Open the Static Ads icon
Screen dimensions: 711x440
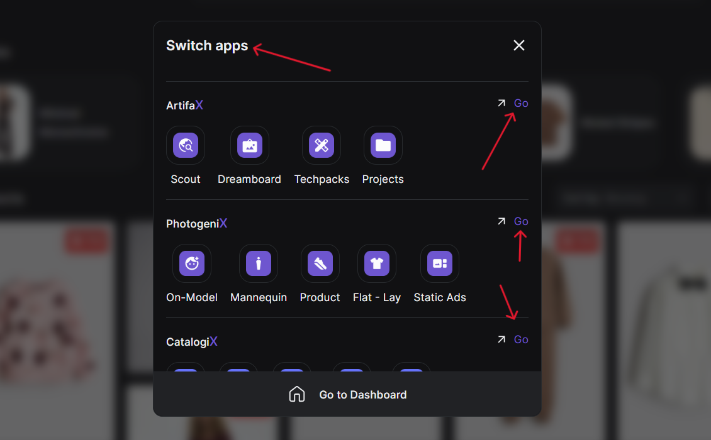point(440,263)
